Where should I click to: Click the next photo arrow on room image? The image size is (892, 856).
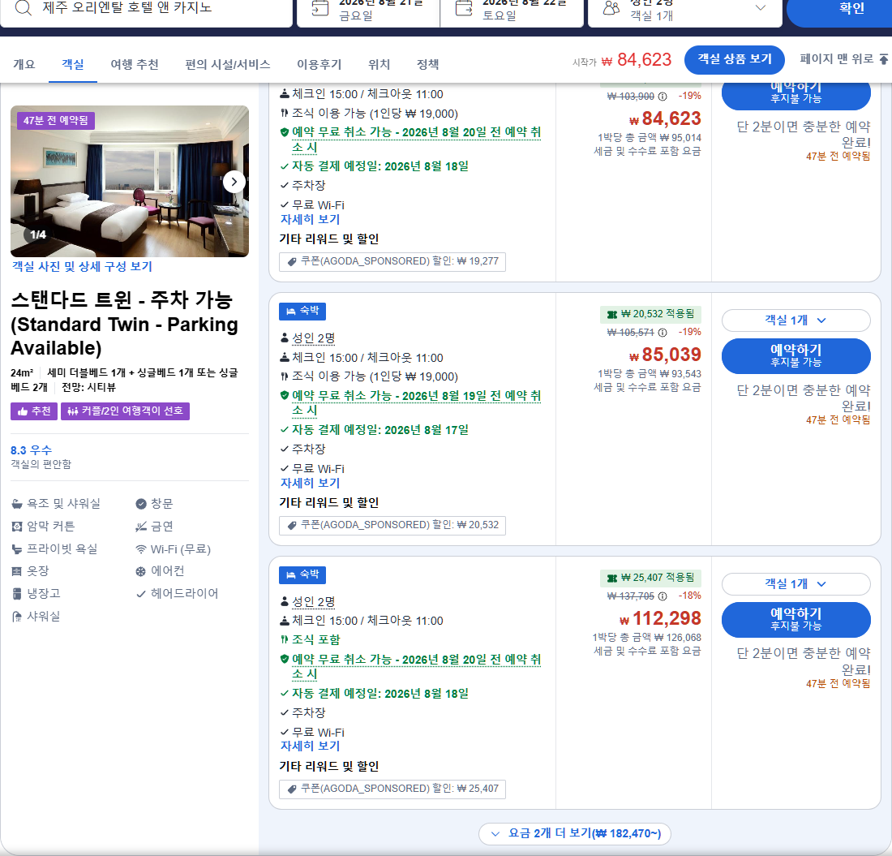tap(234, 182)
